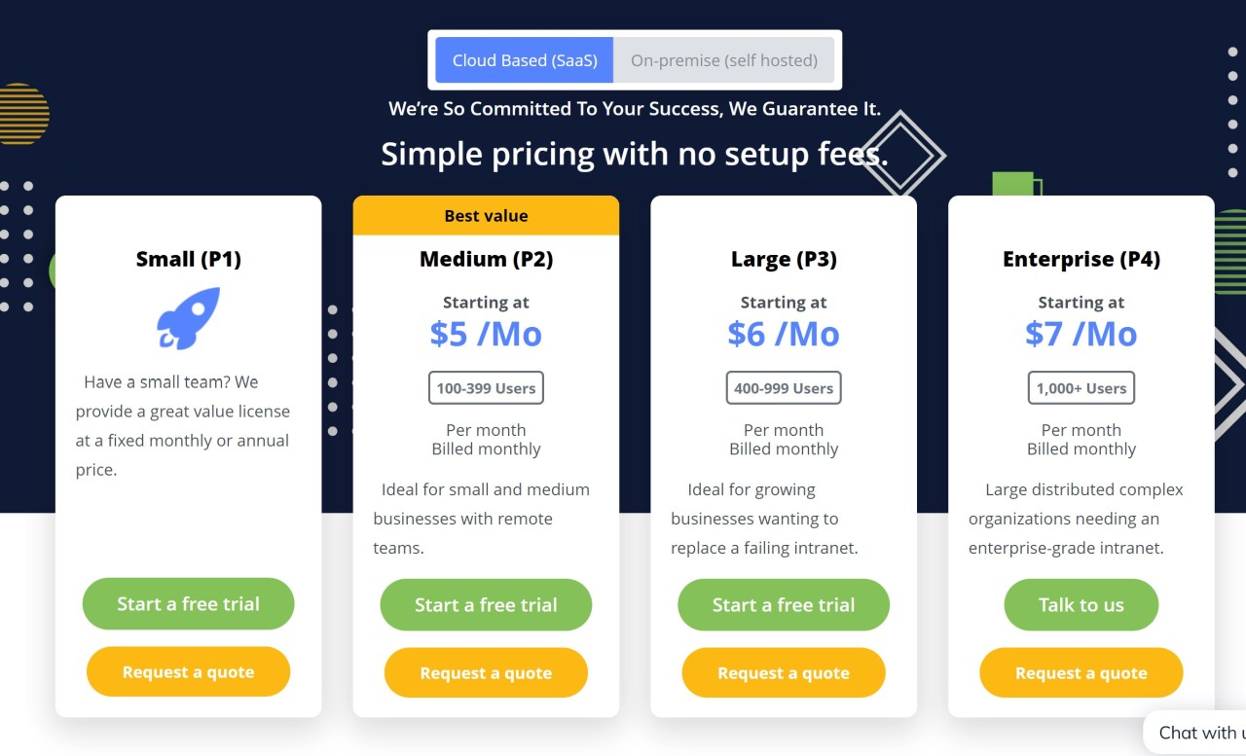
Task: Click the Enterprise (P4) plan heading
Action: 1081,258
